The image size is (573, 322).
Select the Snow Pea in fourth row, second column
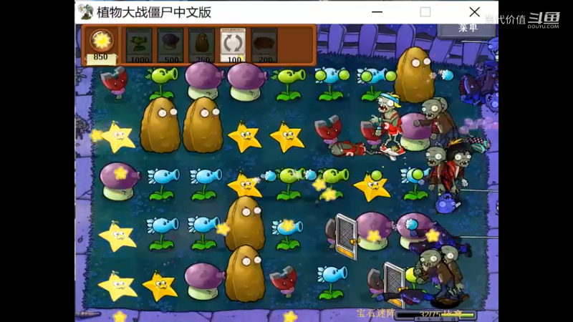[163, 233]
